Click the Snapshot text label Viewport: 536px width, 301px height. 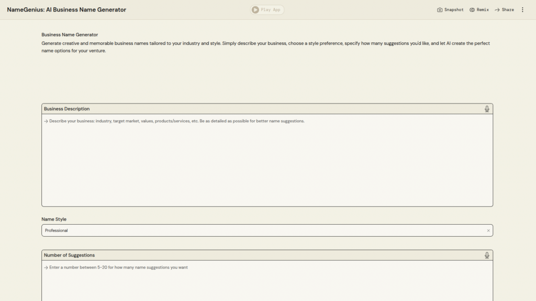tap(454, 10)
